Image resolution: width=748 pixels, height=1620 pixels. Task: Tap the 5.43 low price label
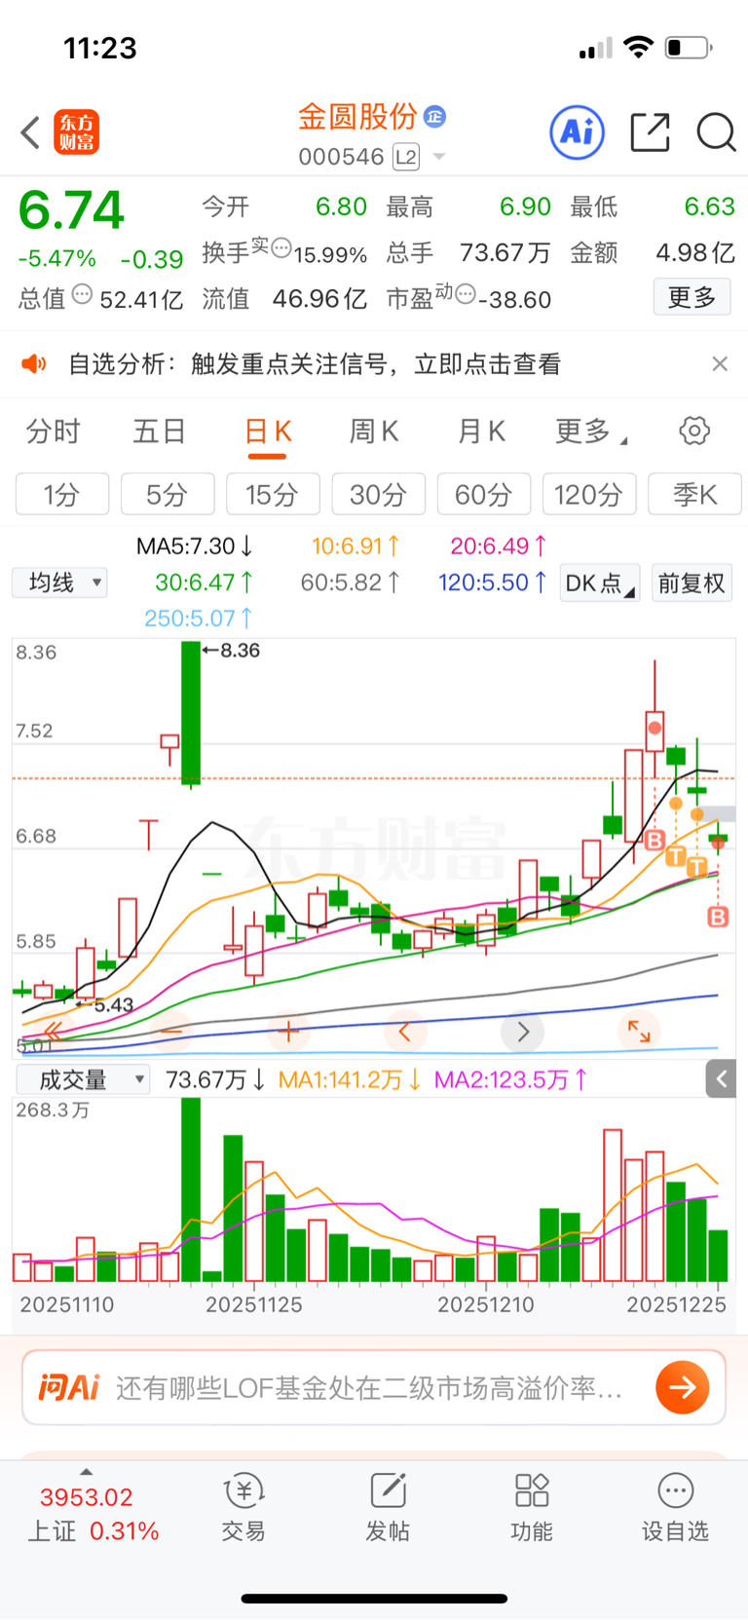(114, 1004)
